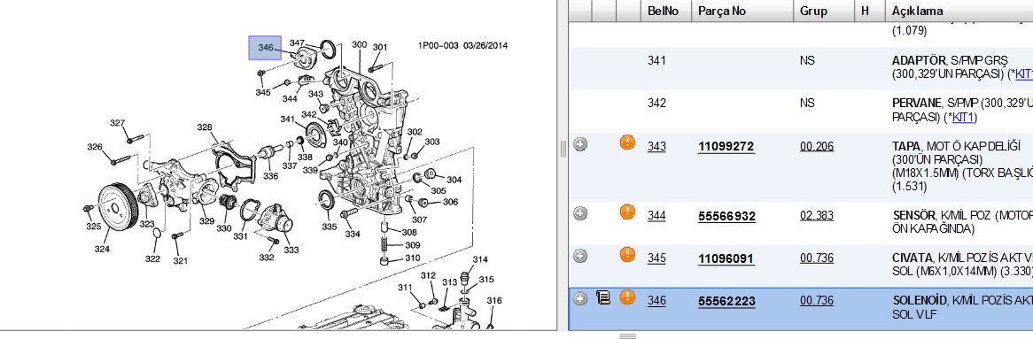Viewport: 1033px width, 339px height.
Task: Click callout 327 bolt label
Action: tap(117, 123)
